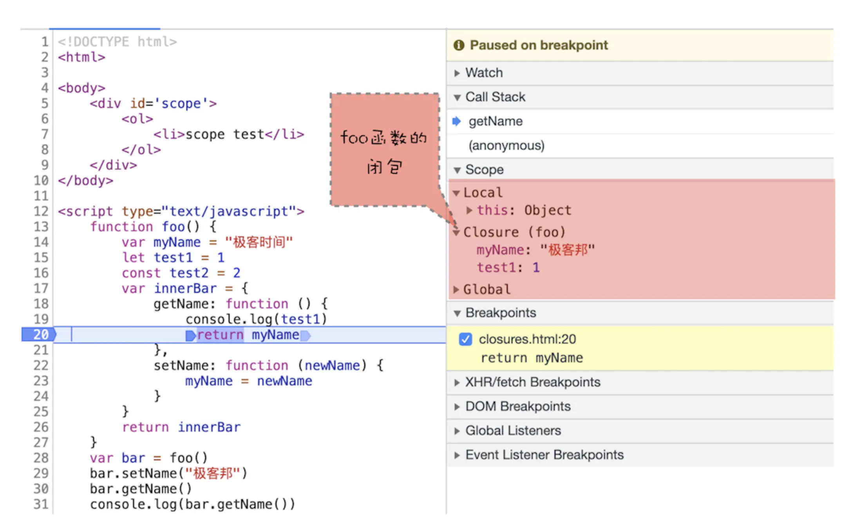Select the (anonymous) call stack frame
Screen dimensions: 868x522
pyautogui.click(x=506, y=146)
